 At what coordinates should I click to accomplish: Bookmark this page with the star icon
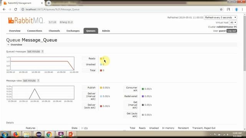[x=221, y=9]
